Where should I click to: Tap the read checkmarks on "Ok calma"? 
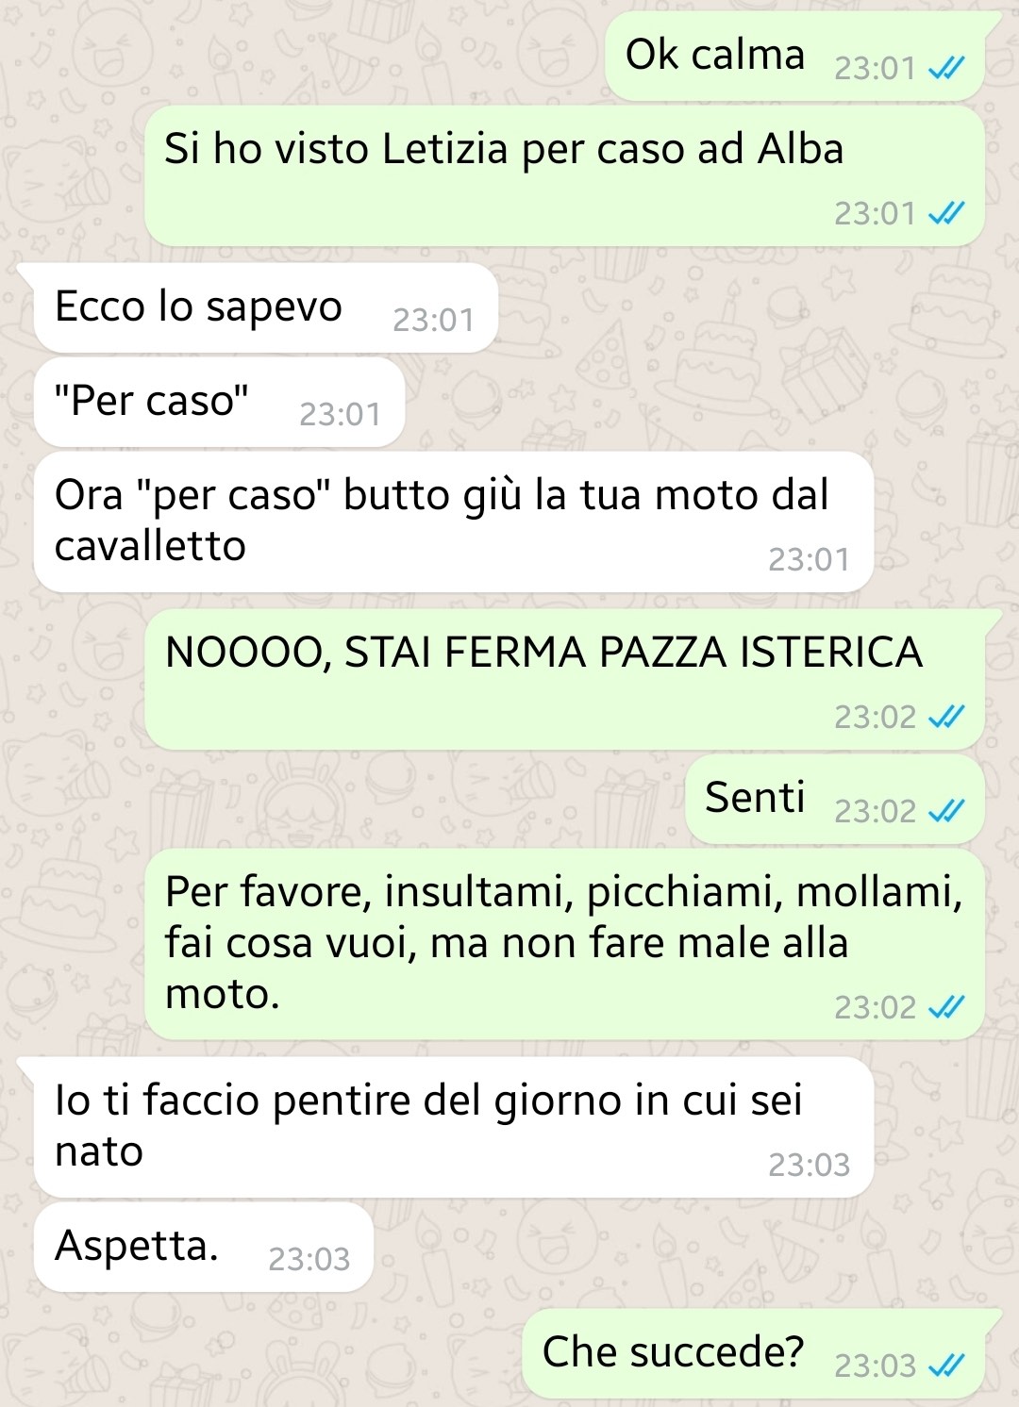coord(946,68)
